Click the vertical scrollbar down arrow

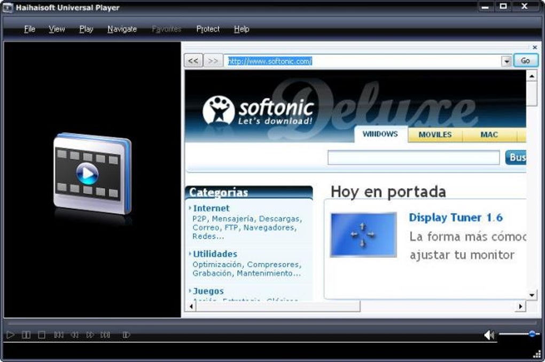tap(532, 295)
